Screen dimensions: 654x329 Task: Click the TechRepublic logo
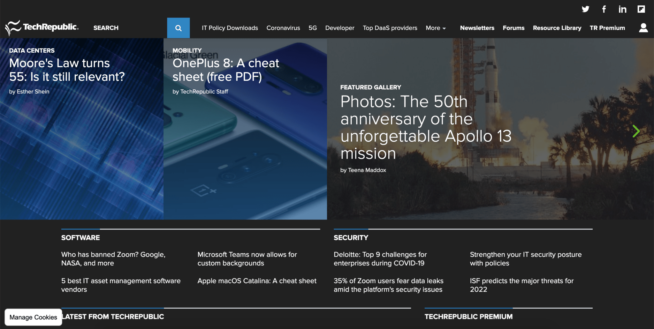click(42, 27)
